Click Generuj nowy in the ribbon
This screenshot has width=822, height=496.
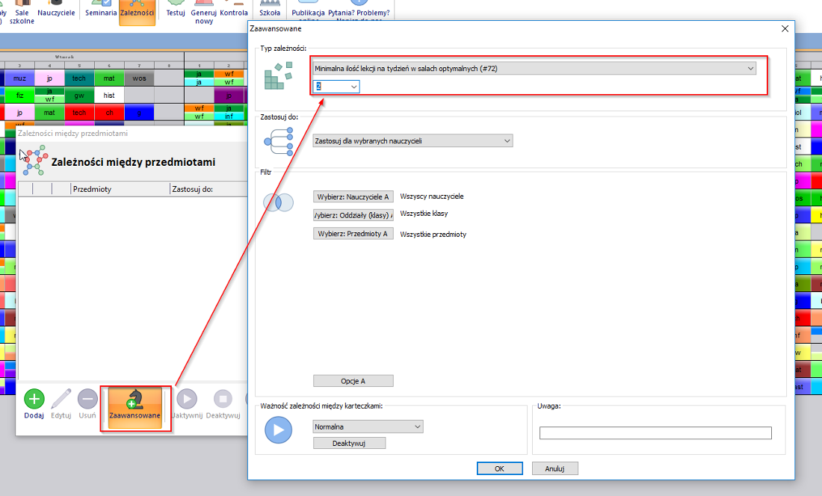pyautogui.click(x=203, y=11)
